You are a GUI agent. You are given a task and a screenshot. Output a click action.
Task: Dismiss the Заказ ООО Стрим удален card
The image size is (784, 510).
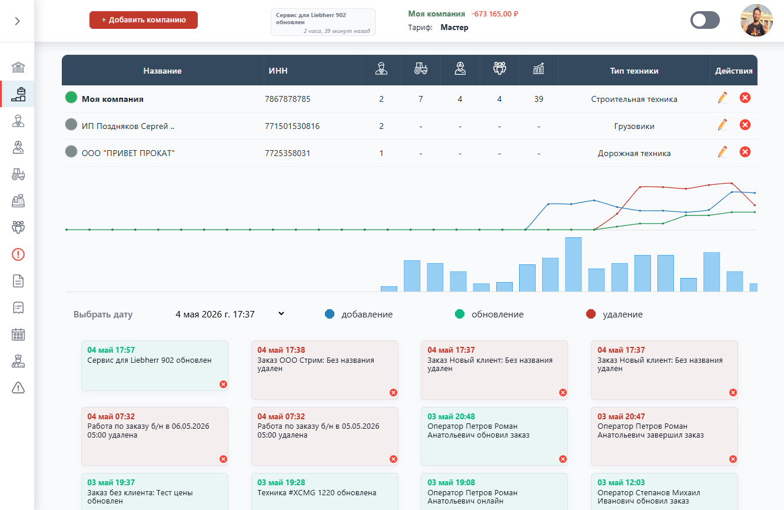[x=393, y=392]
